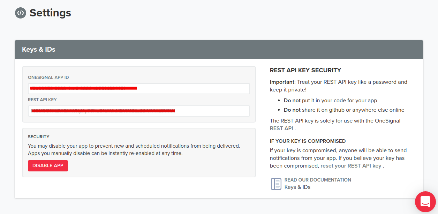Click the red Disable App button

(48, 165)
